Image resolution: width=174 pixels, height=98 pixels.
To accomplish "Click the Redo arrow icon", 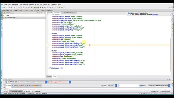I will pyautogui.click(x=11, y=7).
